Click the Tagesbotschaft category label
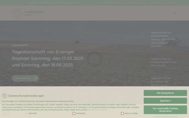The width and height of the screenshot is (189, 118). click(20, 45)
